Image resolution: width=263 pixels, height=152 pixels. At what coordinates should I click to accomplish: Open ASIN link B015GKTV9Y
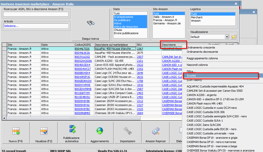pyautogui.click(x=82, y=93)
